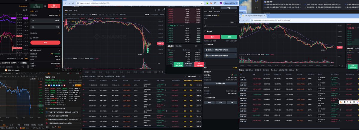Toggle the log scale option under the left chart

tap(22, 58)
